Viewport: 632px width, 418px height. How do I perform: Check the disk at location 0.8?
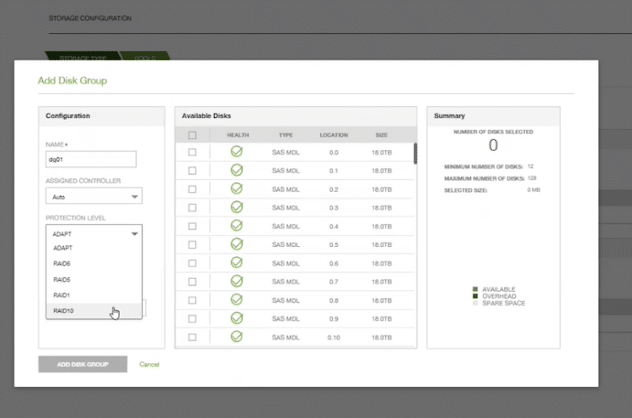coord(192,301)
